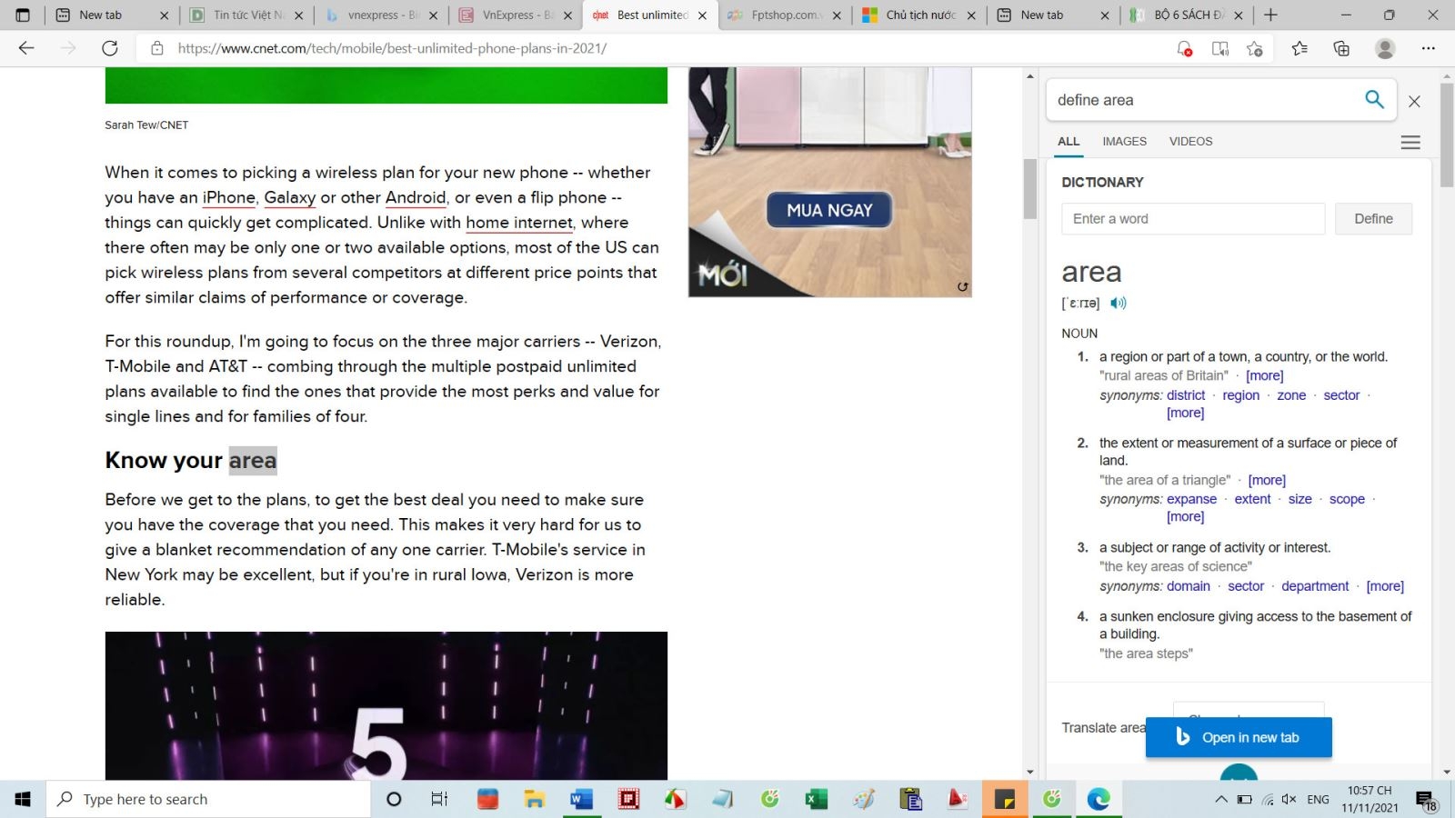Screen dimensions: 1455x818
Task: Switch to the VIDEOS tab
Action: point(1190,141)
